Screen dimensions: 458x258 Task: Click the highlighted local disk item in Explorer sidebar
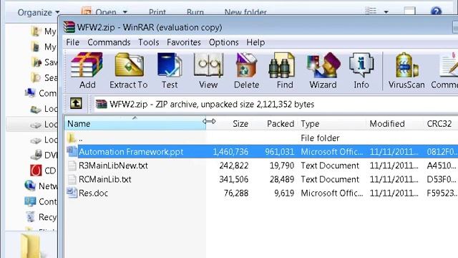tap(32, 124)
